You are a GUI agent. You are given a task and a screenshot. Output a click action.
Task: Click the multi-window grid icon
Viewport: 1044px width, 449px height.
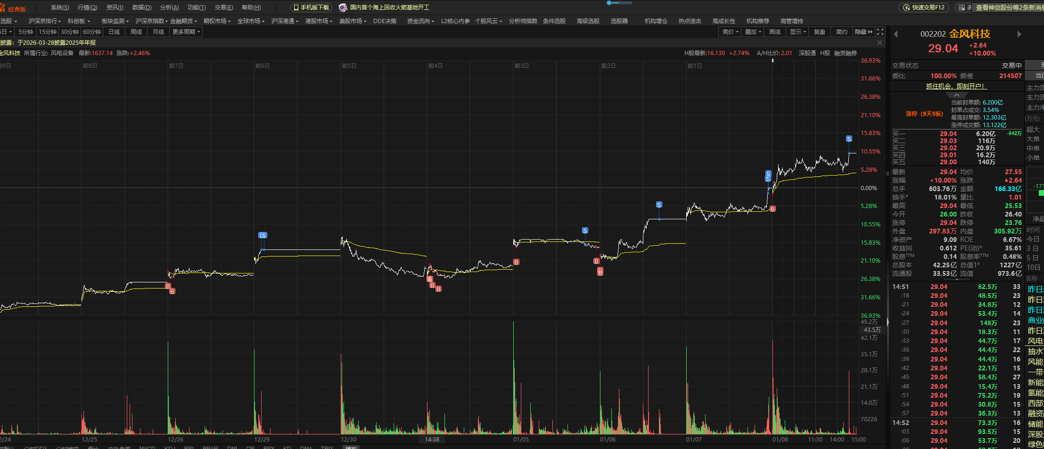click(962, 8)
